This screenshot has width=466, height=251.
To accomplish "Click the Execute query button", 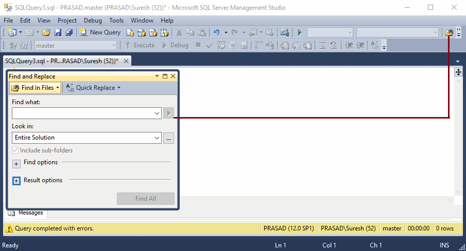I will 140,45.
